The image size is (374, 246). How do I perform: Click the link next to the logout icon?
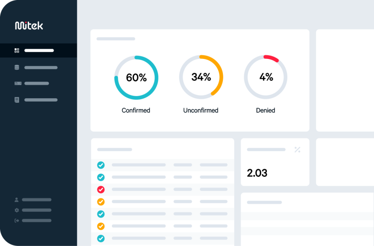pos(36,221)
